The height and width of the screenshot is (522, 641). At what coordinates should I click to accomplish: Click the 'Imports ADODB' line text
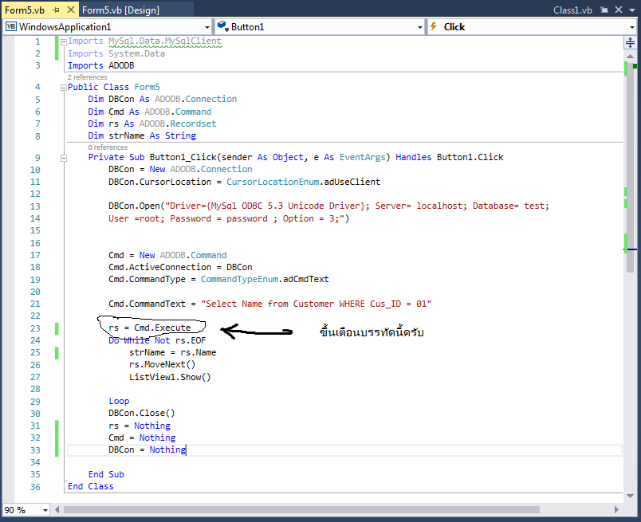pyautogui.click(x=101, y=65)
